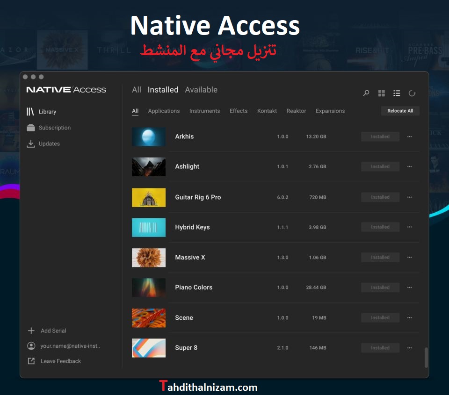This screenshot has width=449, height=395.
Task: Open Subscription in the sidebar
Action: pyautogui.click(x=49, y=128)
